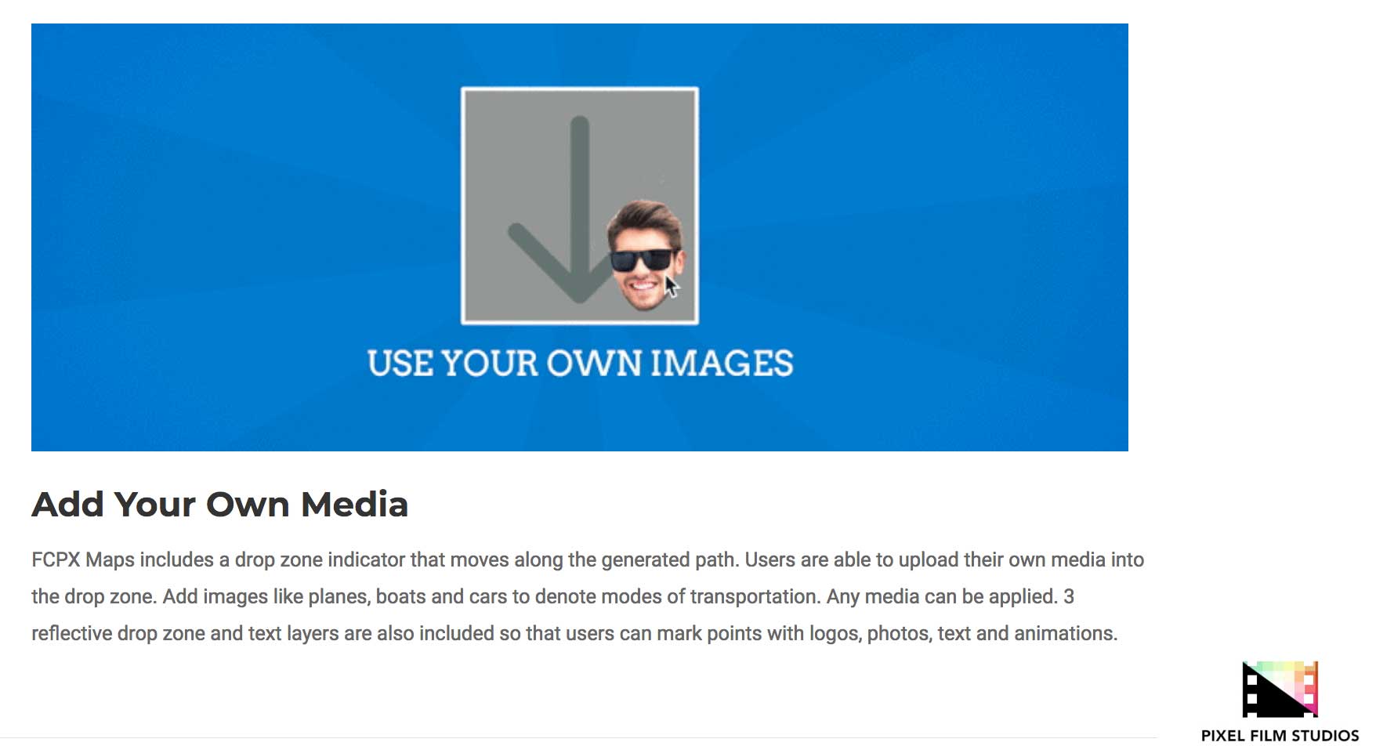
Task: Click line starting 'reflective drop zone and text'
Action: (x=574, y=633)
